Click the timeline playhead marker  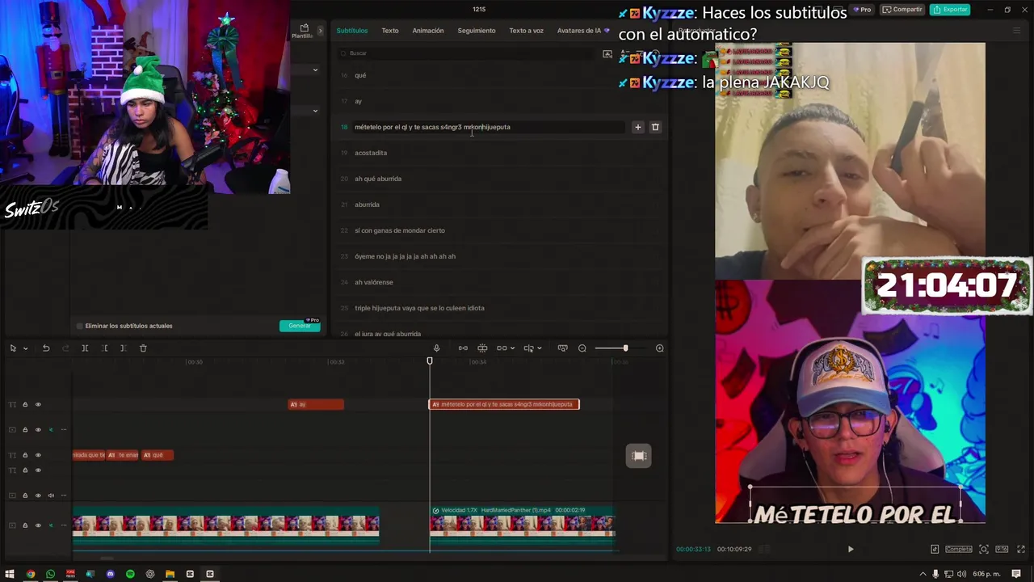tap(430, 361)
